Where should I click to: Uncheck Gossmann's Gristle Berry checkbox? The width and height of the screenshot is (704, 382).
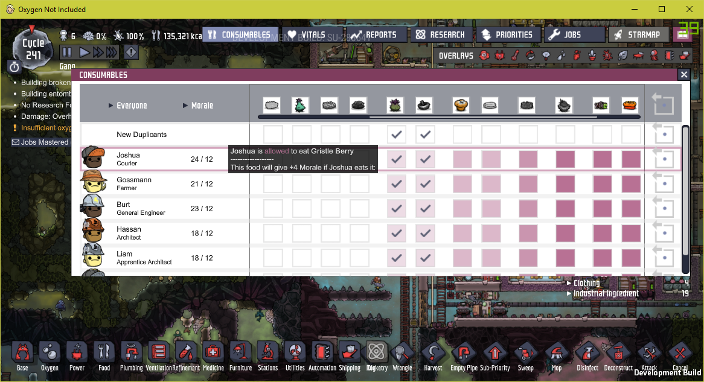click(x=397, y=183)
